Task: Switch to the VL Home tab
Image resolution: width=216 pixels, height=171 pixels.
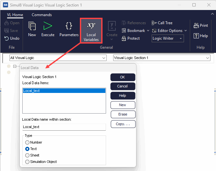Action: (x=15, y=15)
